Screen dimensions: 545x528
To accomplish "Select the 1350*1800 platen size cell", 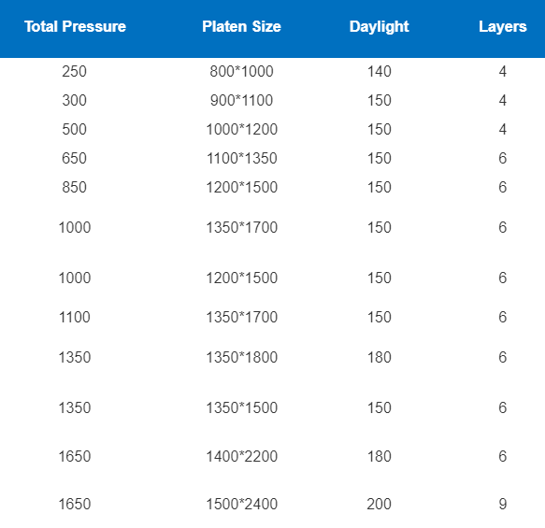I will click(x=241, y=357).
